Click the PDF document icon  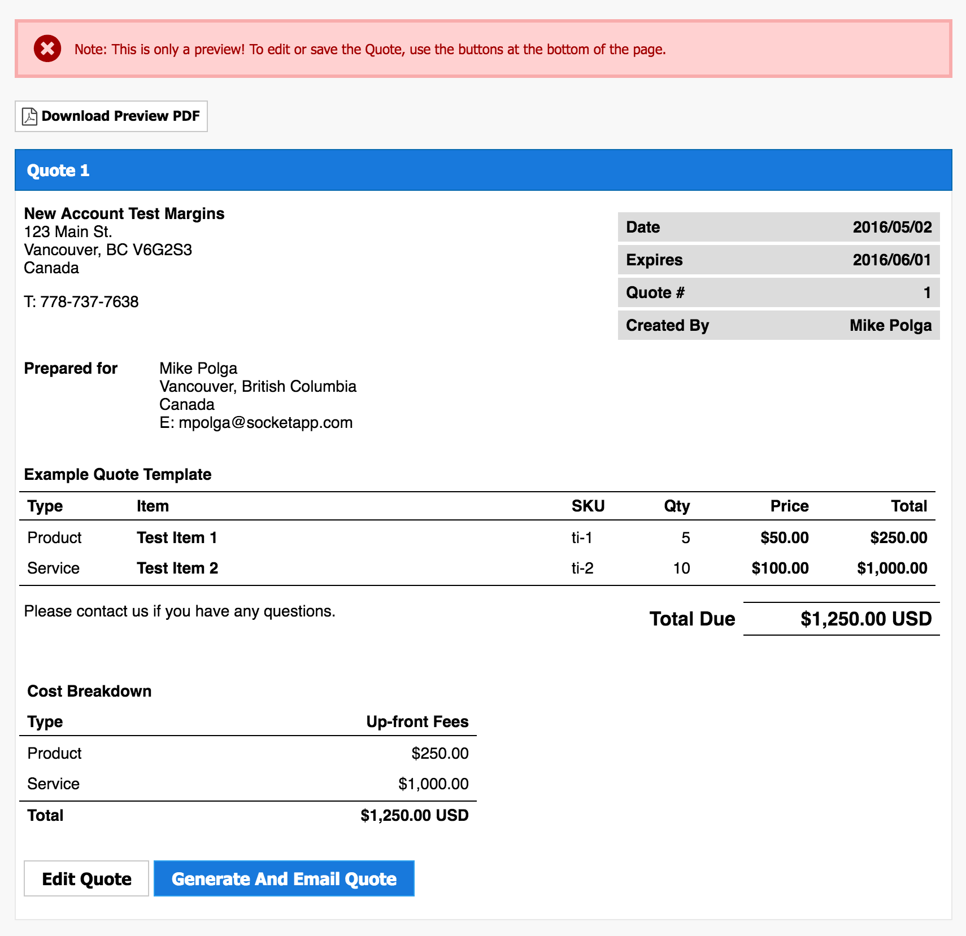(29, 116)
